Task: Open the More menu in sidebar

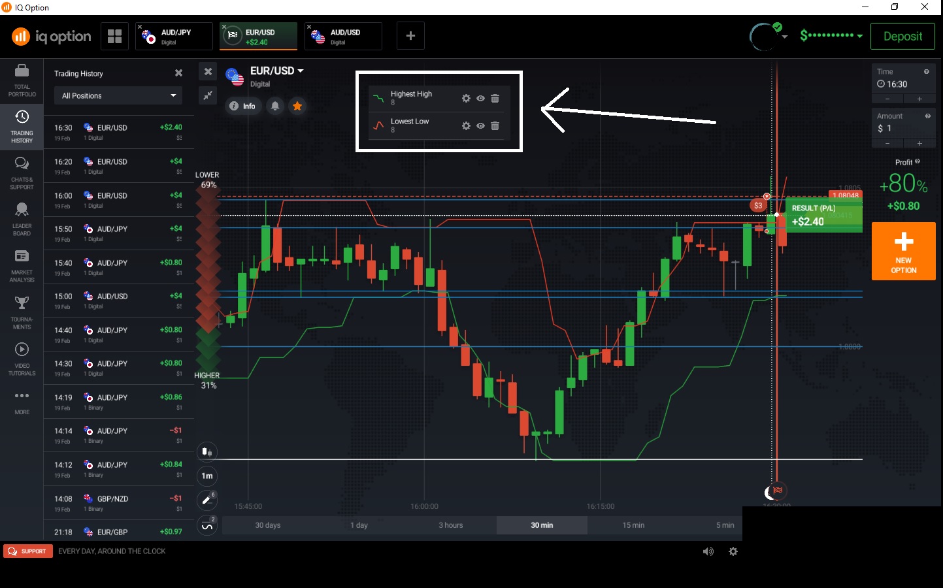Action: pos(22,402)
